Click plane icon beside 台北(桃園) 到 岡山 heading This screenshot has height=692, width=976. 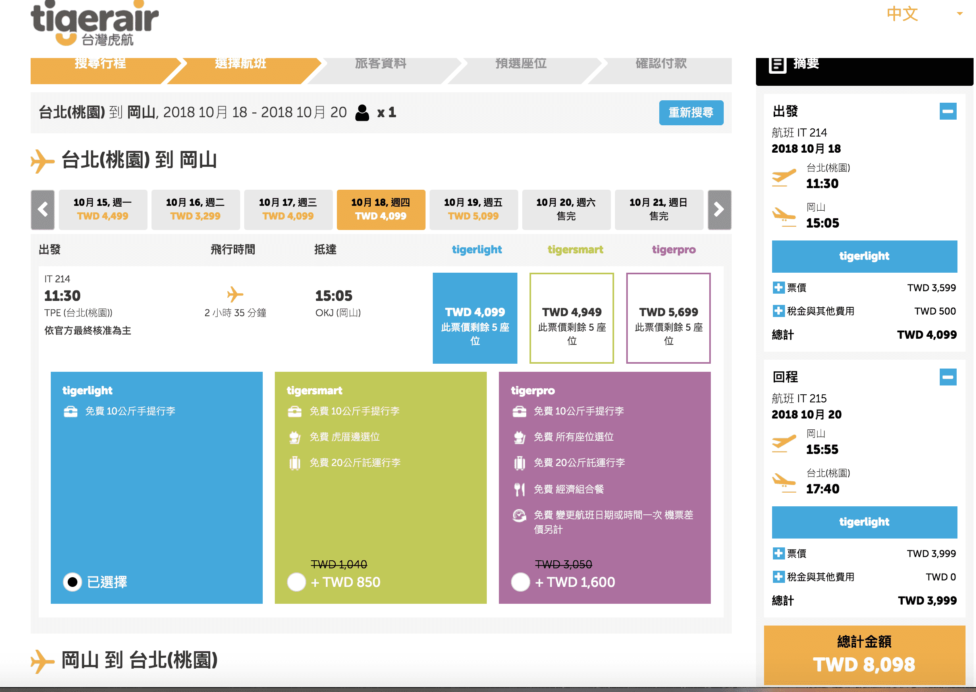pyautogui.click(x=42, y=161)
